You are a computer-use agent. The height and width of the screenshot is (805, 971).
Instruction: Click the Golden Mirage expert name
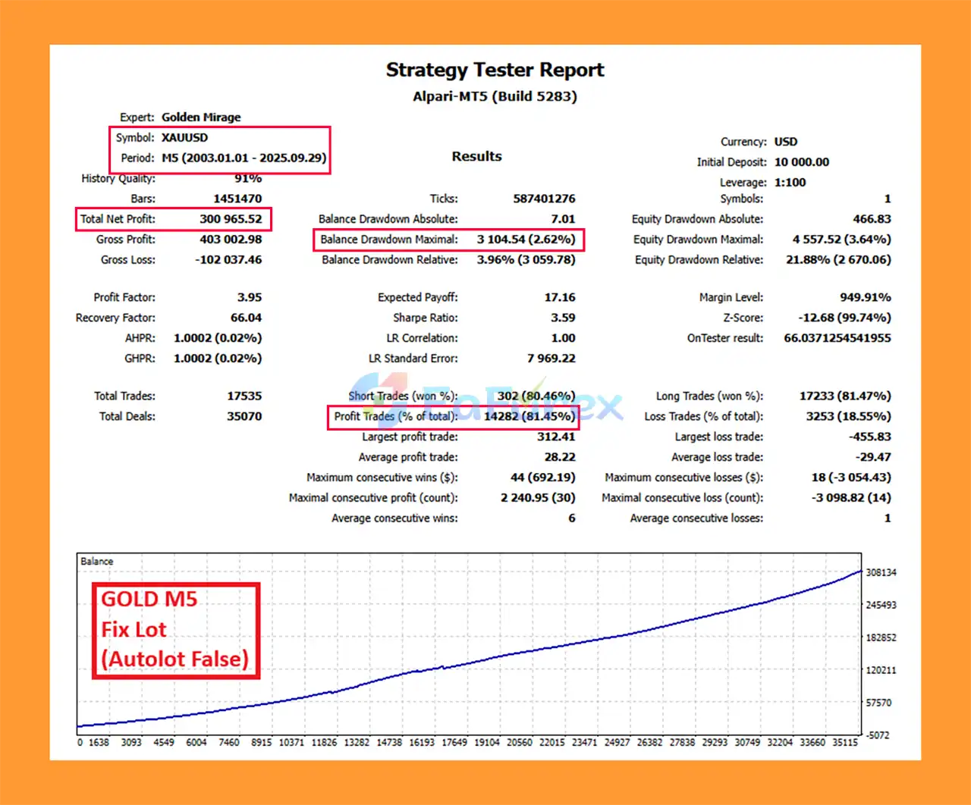[201, 117]
